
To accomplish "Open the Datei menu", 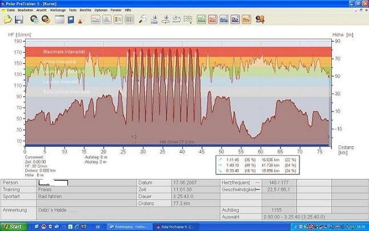I will point(11,10).
